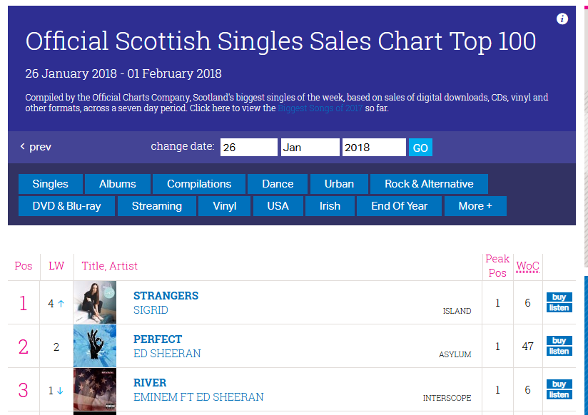Image resolution: width=588 pixels, height=415 pixels.
Task: Open Ed Sheeran Perfect cover artwork
Action: (95, 346)
